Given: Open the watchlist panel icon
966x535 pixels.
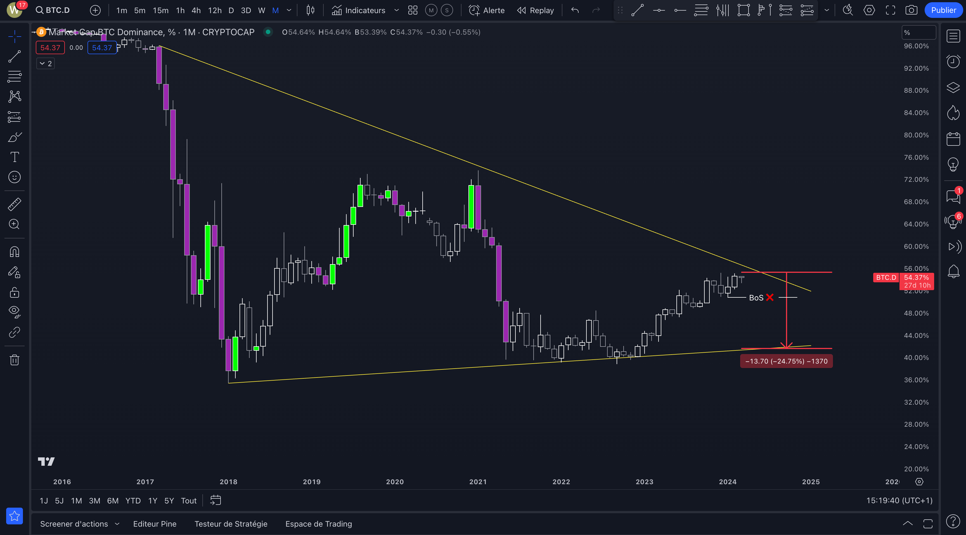Looking at the screenshot, I should pos(953,36).
